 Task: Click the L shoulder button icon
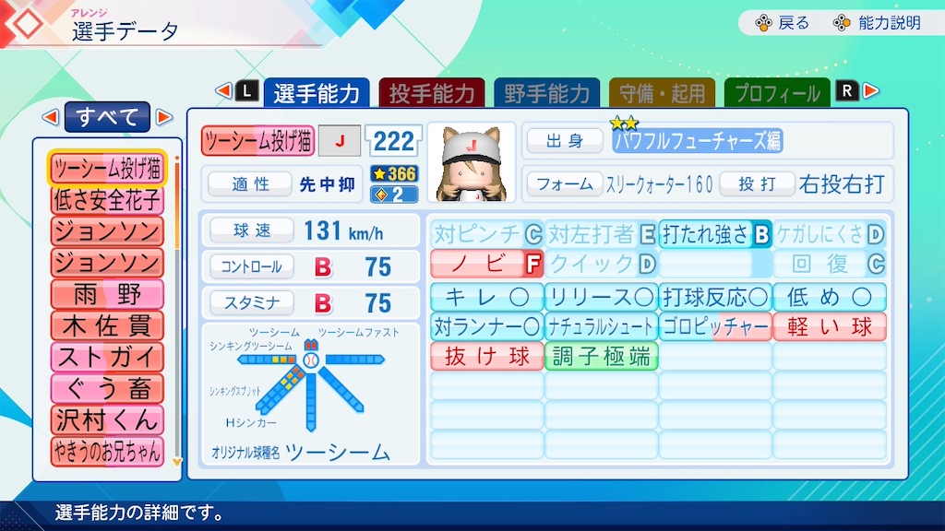246,91
